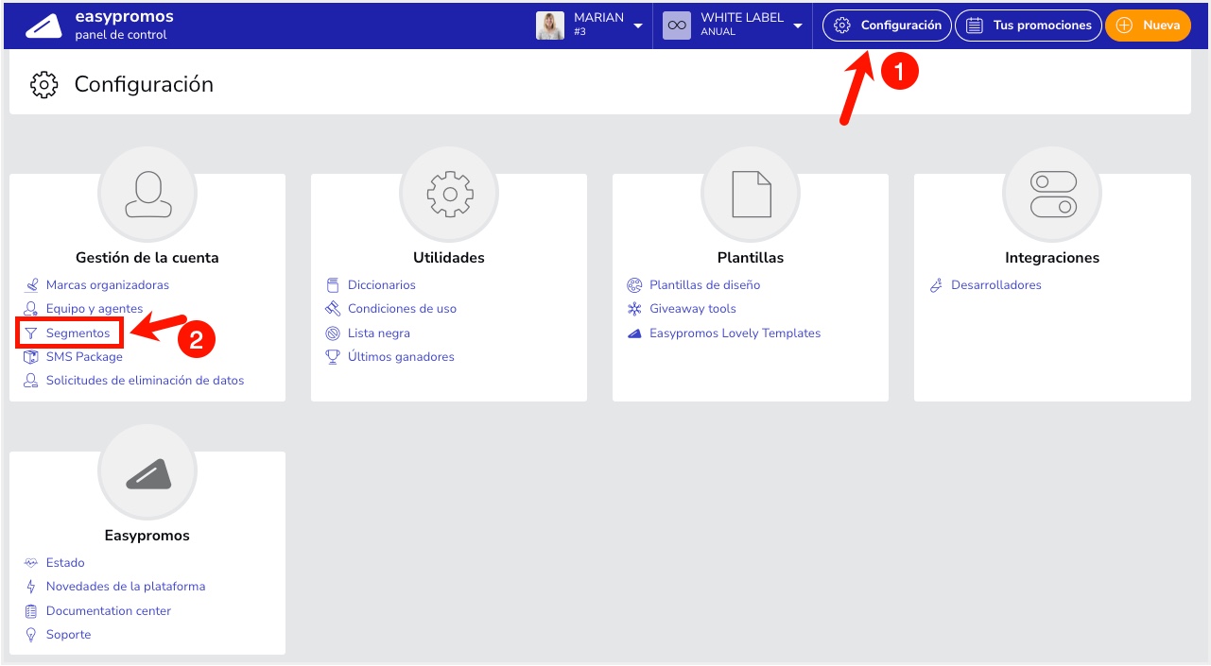Click the funnel icon beside Segmentos
The width and height of the screenshot is (1211, 666).
tap(31, 333)
